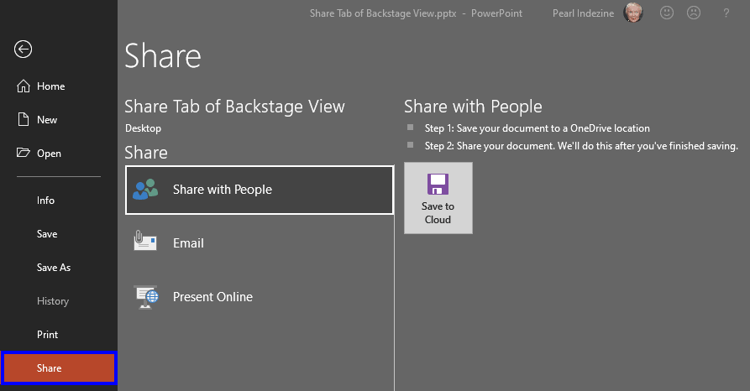Open Help with the question mark
Screen dimensions: 750x391
(x=726, y=13)
